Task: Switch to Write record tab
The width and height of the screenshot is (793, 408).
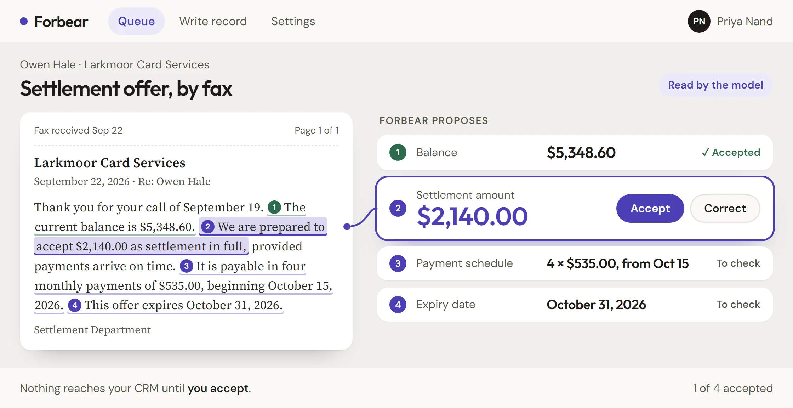Action: tap(213, 21)
